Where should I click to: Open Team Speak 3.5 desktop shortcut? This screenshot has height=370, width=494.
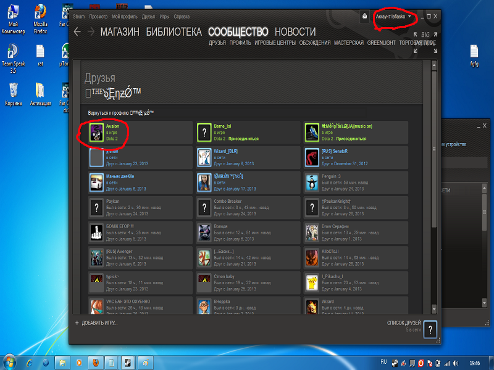click(x=13, y=59)
